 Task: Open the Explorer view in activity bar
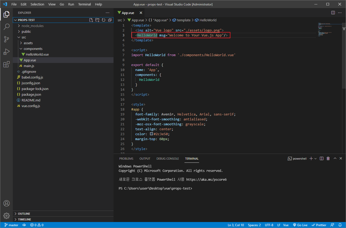click(x=7, y=14)
